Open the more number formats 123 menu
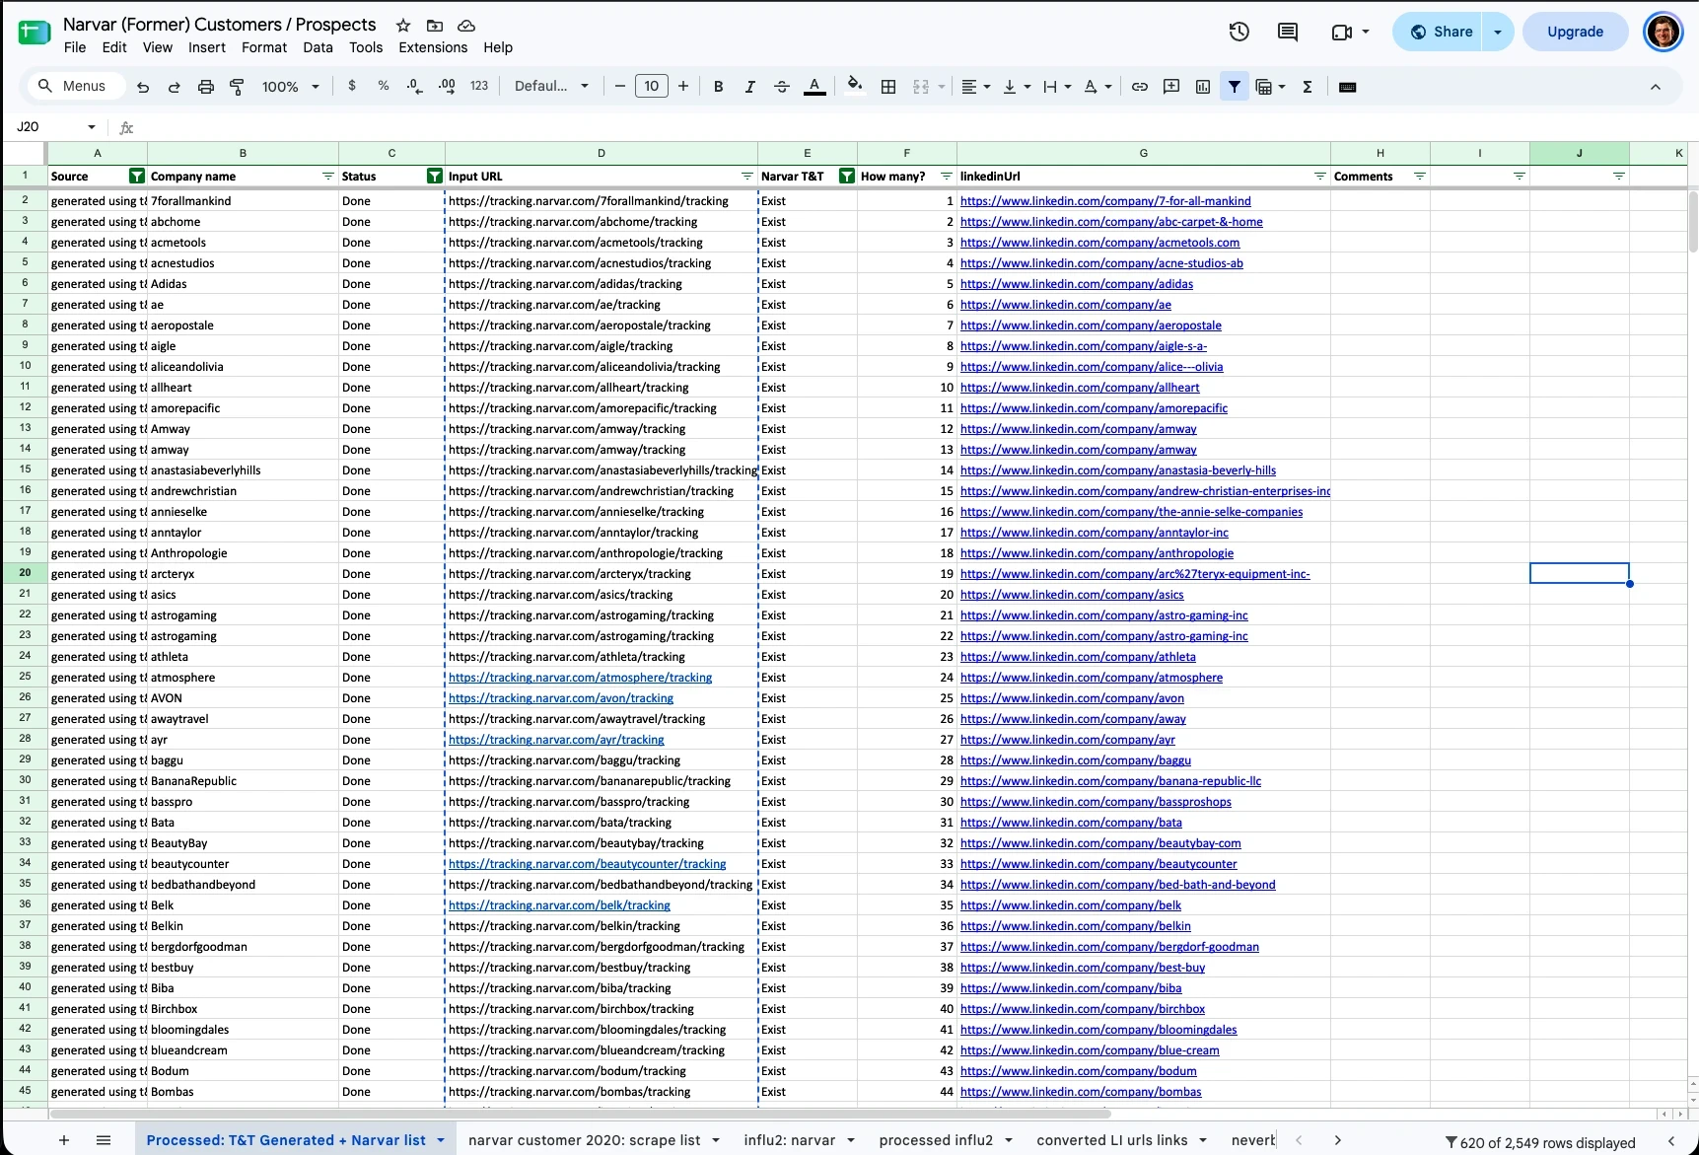 [479, 86]
